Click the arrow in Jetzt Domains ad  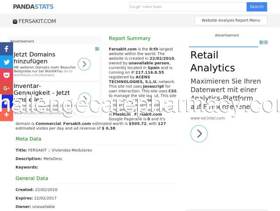coord(84,64)
